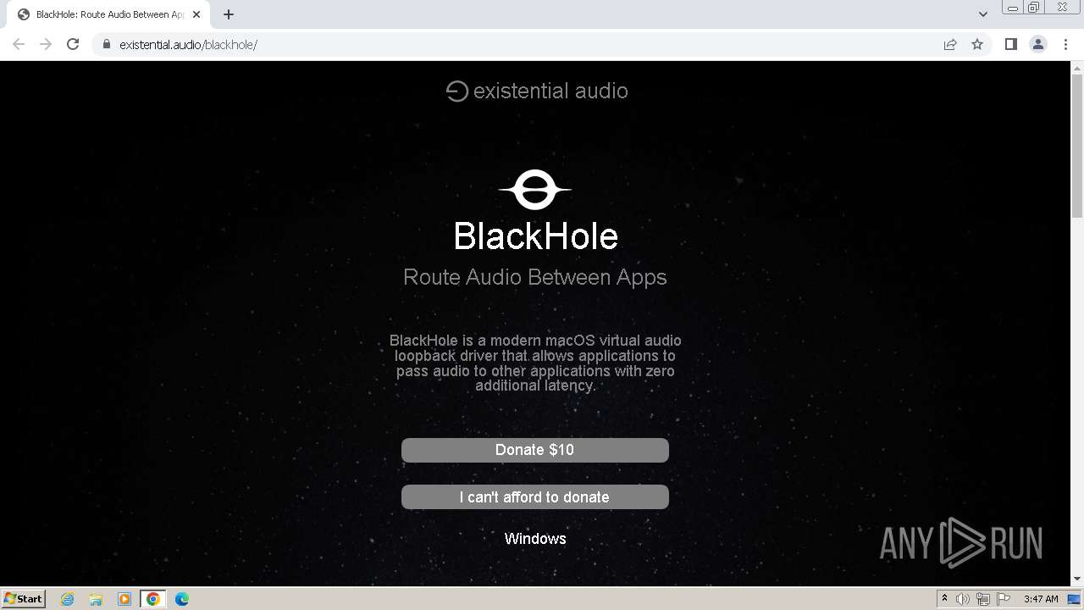Select the BlackHole: Route Audio tab
This screenshot has width=1084, height=610.
(x=108, y=14)
